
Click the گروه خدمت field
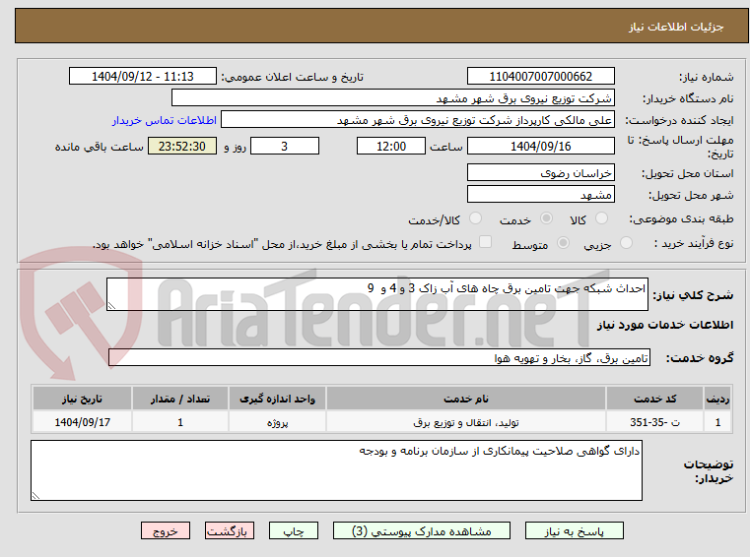pyautogui.click(x=379, y=358)
